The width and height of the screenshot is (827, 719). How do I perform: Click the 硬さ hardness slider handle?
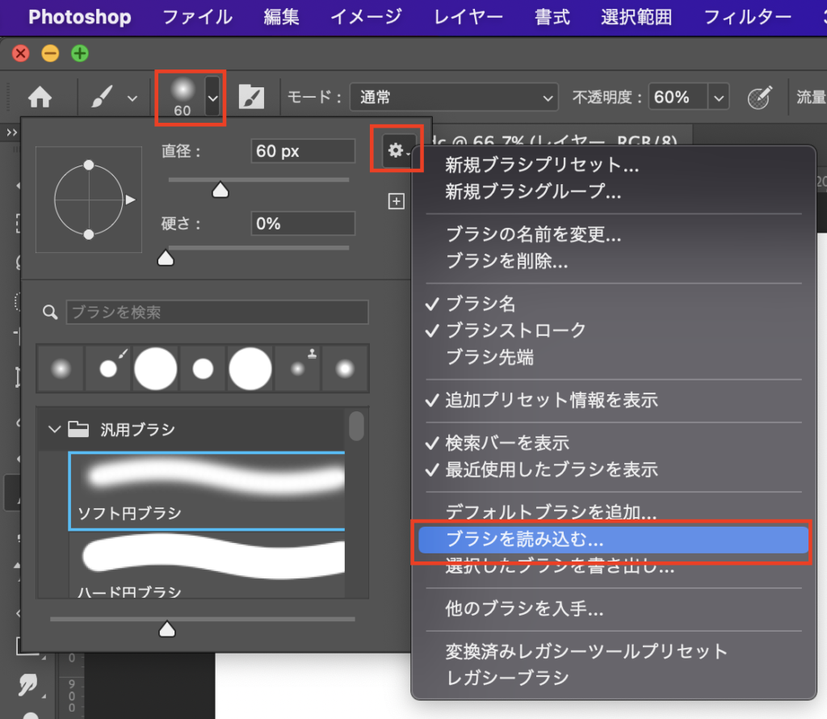coord(166,258)
